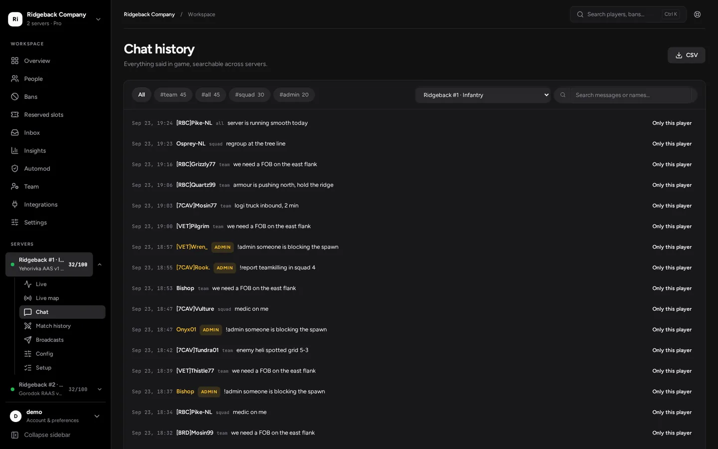Image resolution: width=718 pixels, height=449 pixels.
Task: Click Only this player for [RBC]Grizzly77
Action: [x=672, y=165]
